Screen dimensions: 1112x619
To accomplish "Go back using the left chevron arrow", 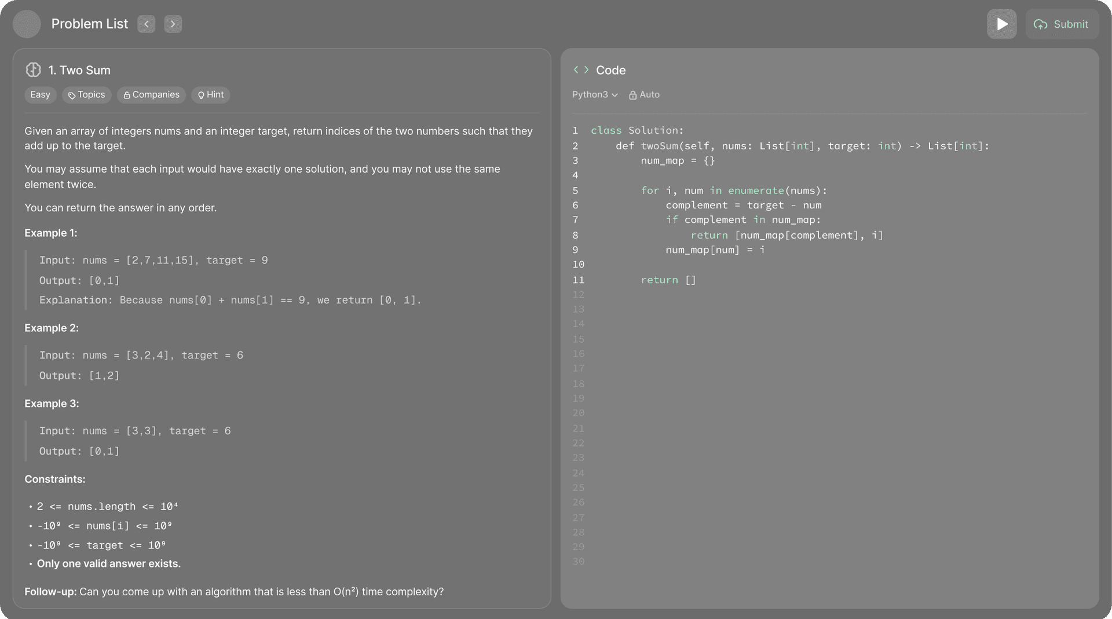I will point(146,24).
